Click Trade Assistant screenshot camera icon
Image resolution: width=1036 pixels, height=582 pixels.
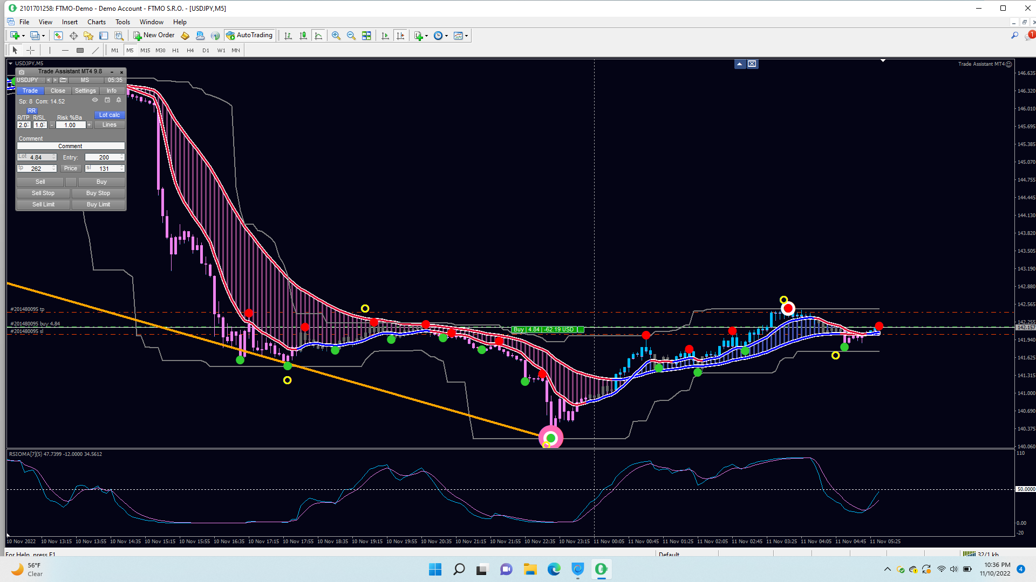click(x=22, y=72)
